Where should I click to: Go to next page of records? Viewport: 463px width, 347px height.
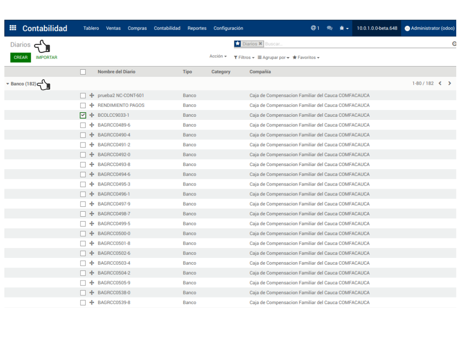(x=449, y=84)
